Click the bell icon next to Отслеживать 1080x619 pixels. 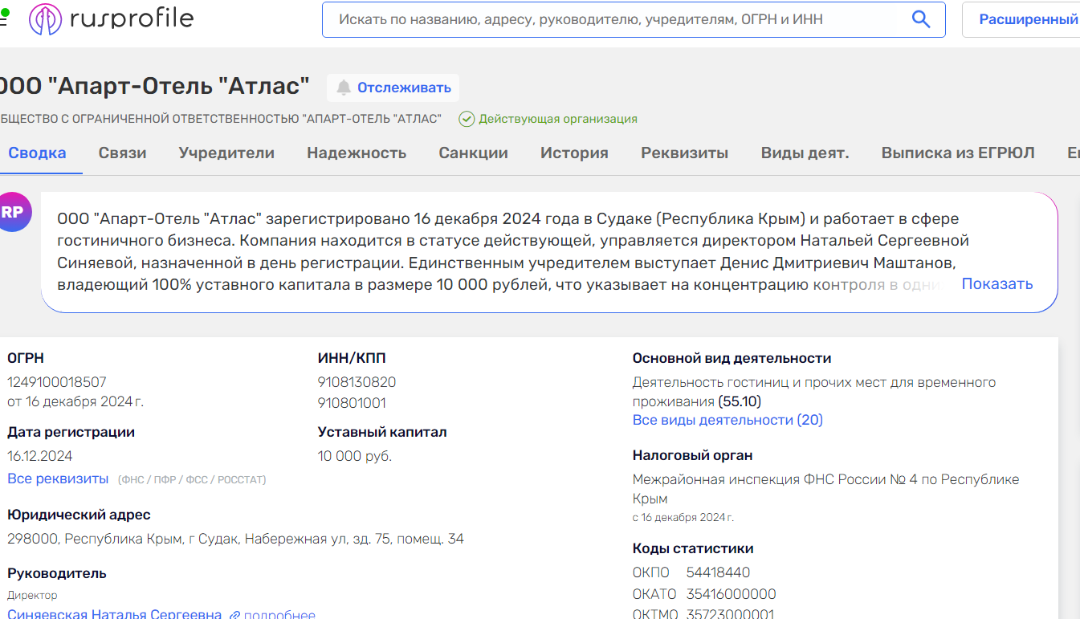tap(345, 88)
